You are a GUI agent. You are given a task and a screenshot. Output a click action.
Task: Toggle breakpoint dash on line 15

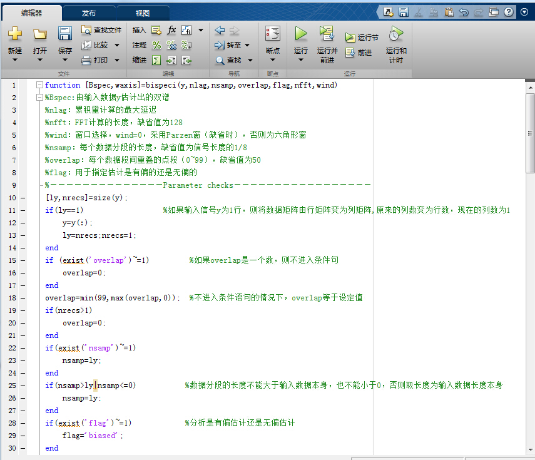pyautogui.click(x=23, y=261)
